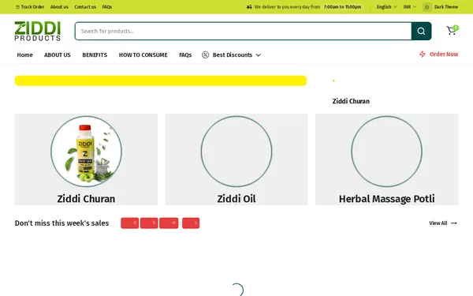The image size is (473, 296).
Task: Click the search magnifier button
Action: [421, 31]
